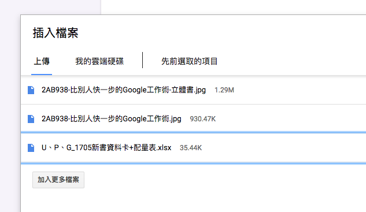The image size is (366, 212).
Task: Open the 先前選取的項目 tab
Action: click(x=189, y=61)
